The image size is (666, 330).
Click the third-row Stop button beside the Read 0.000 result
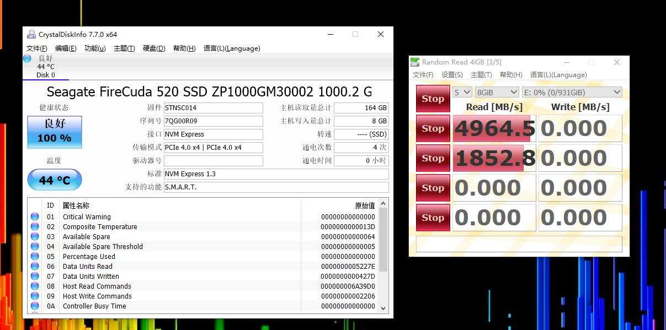433,188
